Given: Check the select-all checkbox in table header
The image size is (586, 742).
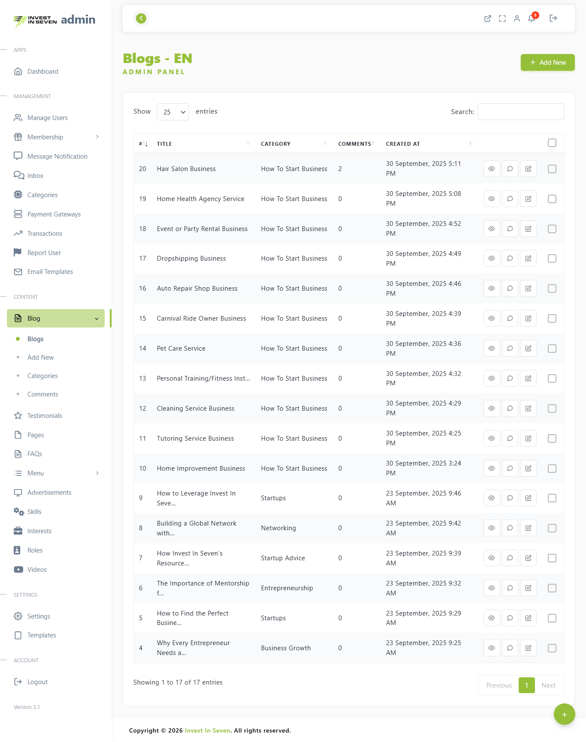Looking at the screenshot, I should pos(552,143).
